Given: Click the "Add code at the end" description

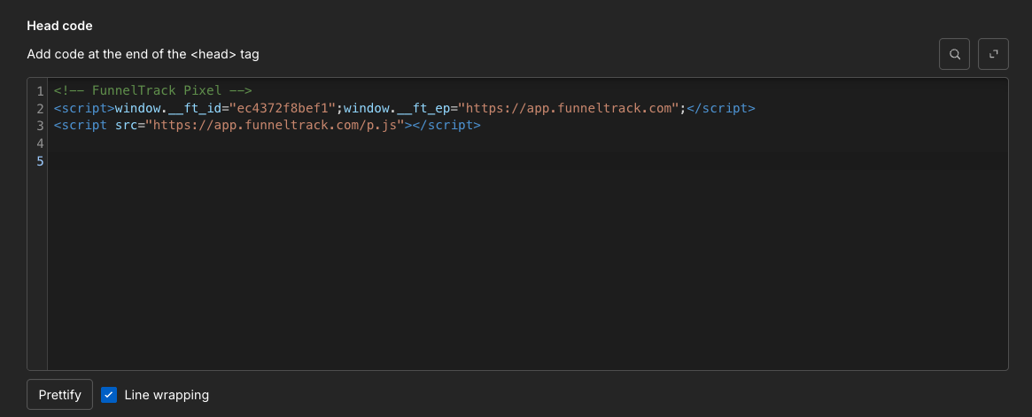Looking at the screenshot, I should (x=143, y=54).
